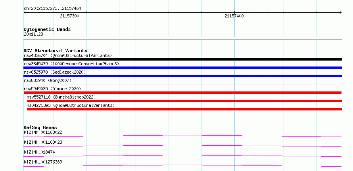Click the red nsv5949035 variant bar
This screenshot has width=353, height=171.
point(182,93)
